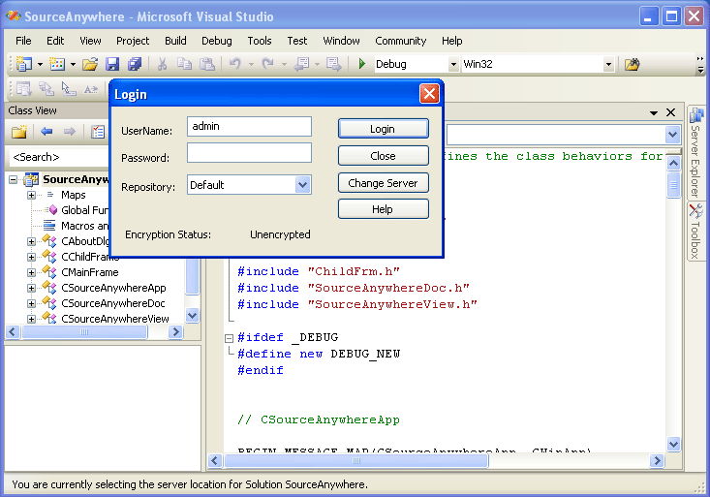The height and width of the screenshot is (497, 710).
Task: Open the Window menu
Action: coord(341,41)
